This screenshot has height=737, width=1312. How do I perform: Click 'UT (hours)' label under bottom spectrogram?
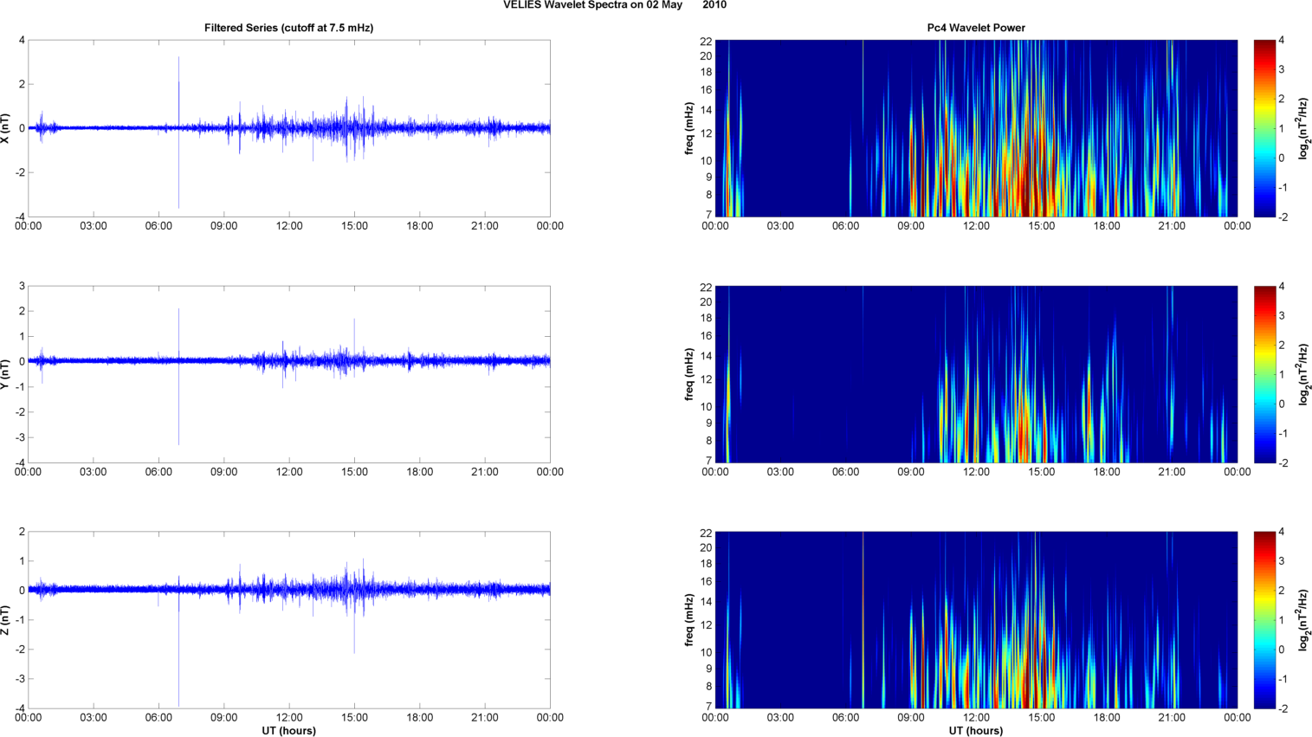tap(976, 731)
